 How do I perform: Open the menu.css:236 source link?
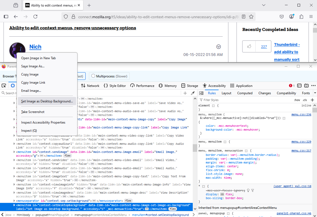pos(301,115)
